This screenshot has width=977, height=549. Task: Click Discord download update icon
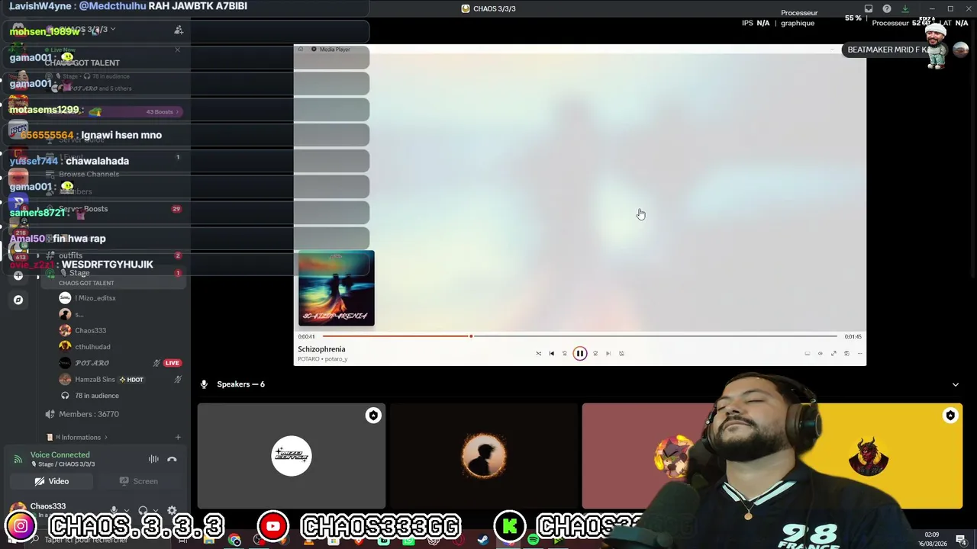[x=905, y=8]
